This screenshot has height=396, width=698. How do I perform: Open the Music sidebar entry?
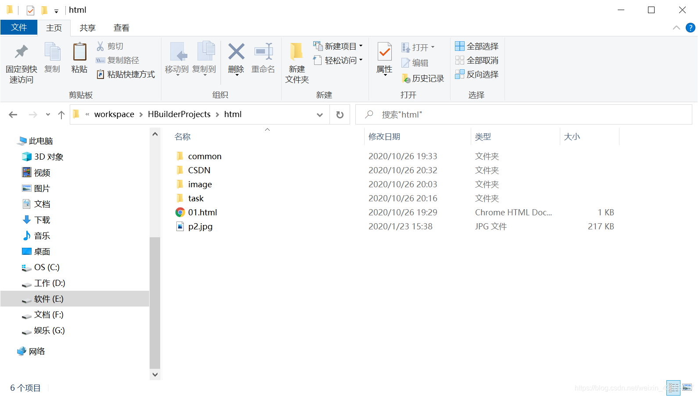pos(36,235)
